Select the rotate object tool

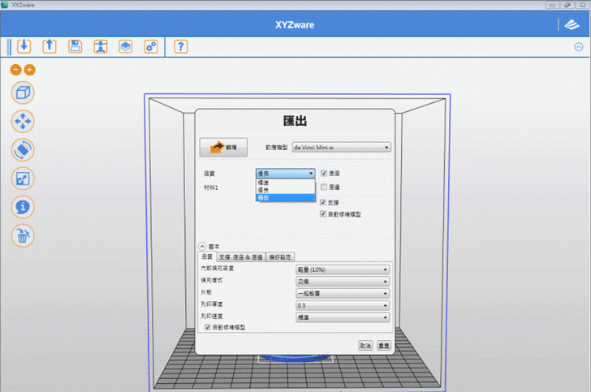[x=23, y=149]
